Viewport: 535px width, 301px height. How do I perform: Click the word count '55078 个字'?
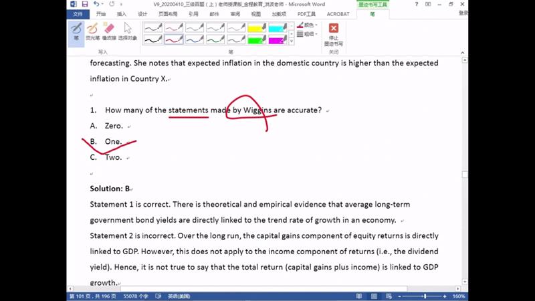(136, 296)
